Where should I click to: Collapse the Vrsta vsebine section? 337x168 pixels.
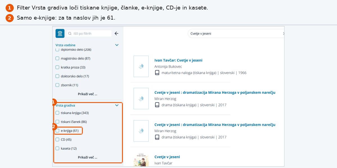[117, 45]
